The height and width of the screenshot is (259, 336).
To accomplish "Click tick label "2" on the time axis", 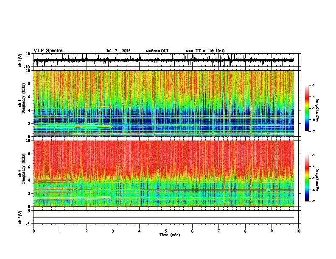I will [87, 231].
